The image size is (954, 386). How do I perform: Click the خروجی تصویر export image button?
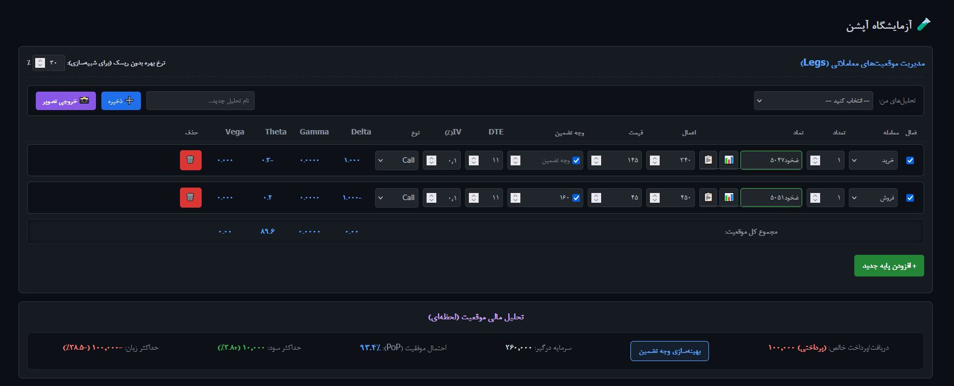pos(66,101)
